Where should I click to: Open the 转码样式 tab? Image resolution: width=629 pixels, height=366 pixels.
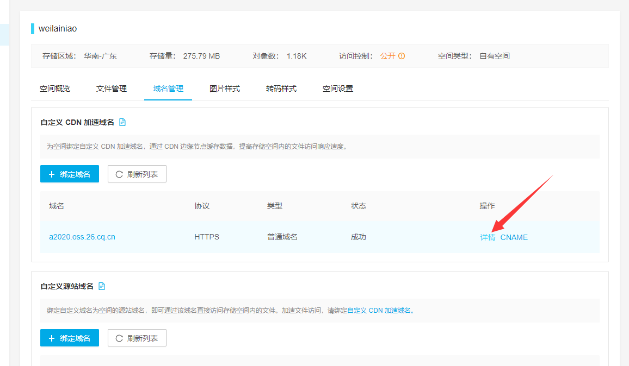[281, 89]
